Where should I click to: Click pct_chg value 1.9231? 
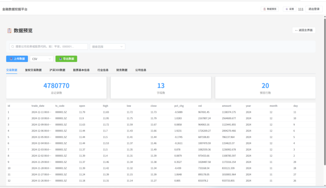[178, 131]
